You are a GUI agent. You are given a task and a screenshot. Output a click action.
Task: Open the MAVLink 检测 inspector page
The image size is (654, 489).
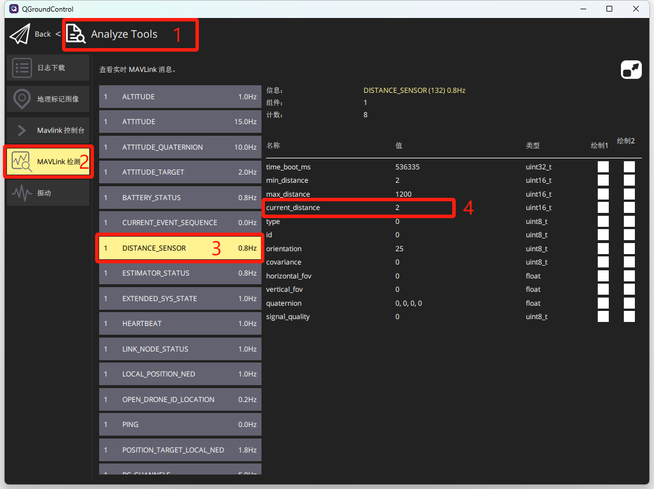pyautogui.click(x=48, y=161)
